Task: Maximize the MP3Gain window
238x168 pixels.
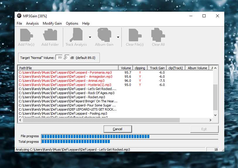Action: tap(204, 16)
